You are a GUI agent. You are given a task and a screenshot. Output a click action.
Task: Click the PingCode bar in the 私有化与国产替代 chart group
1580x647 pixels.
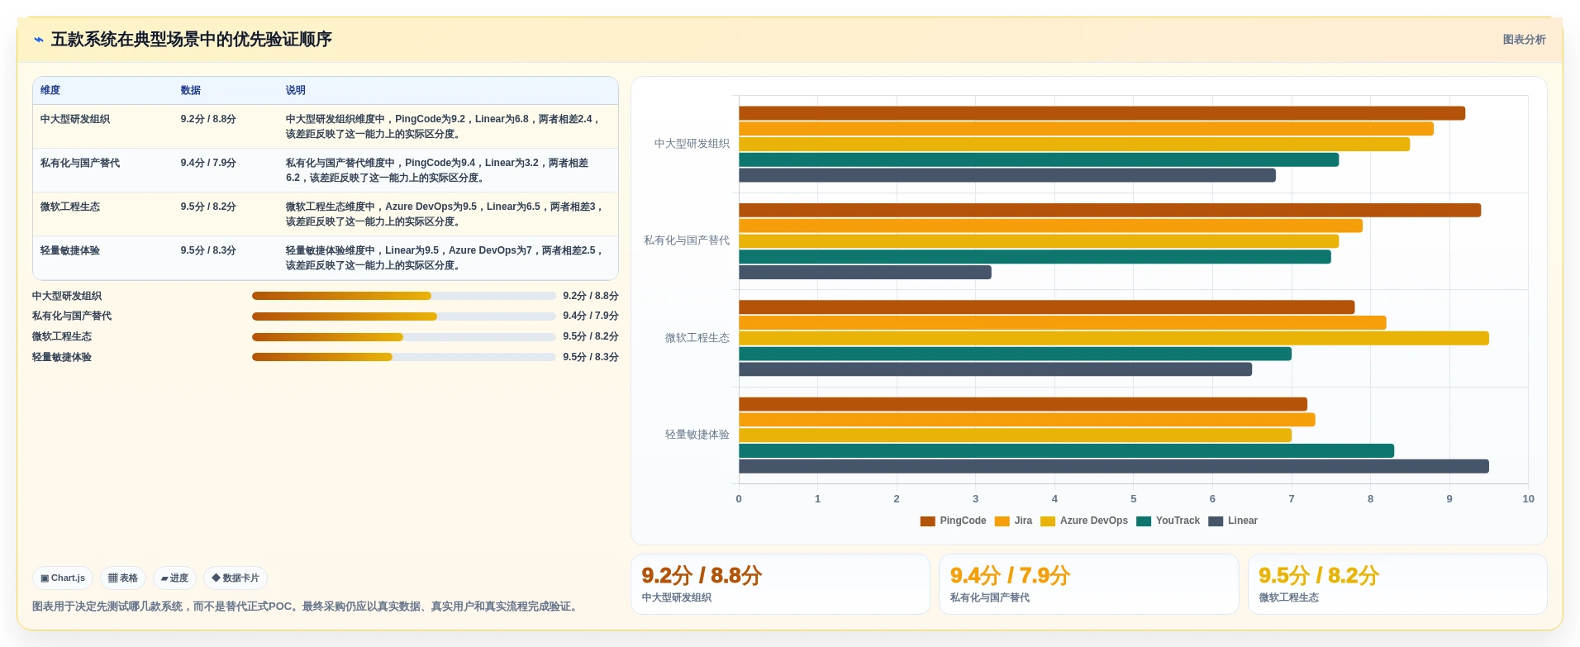click(1110, 211)
